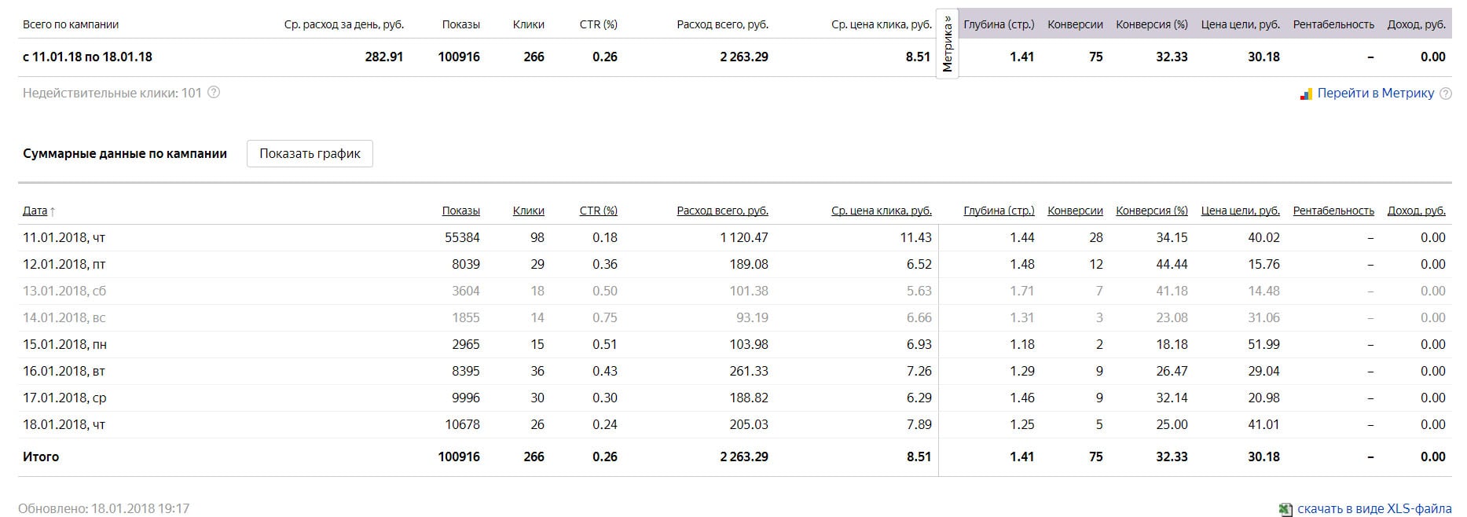Click the help icon after Перейти в Метрику
1467x517 pixels.
[x=1445, y=93]
